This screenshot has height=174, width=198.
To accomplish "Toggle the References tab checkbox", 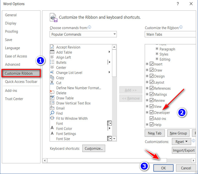I will [151, 88].
